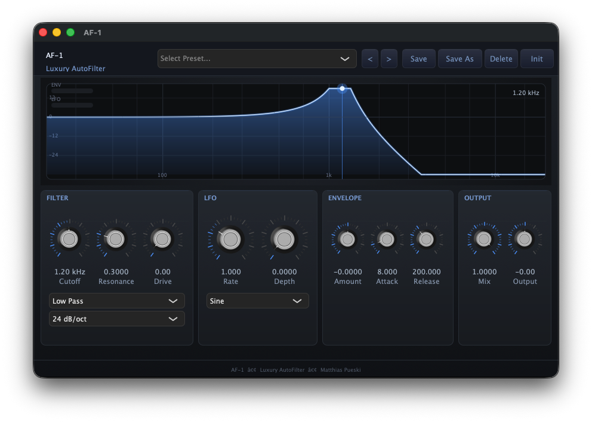Go to next preset with > button
The height and width of the screenshot is (422, 592).
coord(389,59)
